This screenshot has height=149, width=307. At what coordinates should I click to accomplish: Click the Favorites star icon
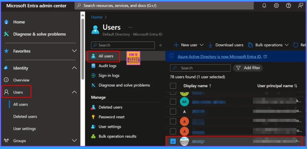pos(7,51)
